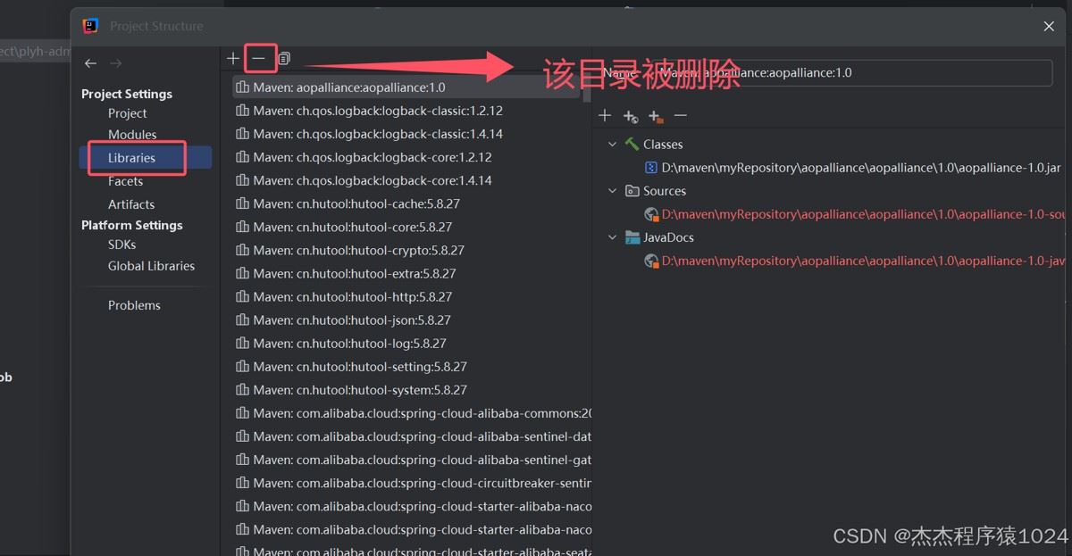Add a root to the library with plus

click(605, 116)
